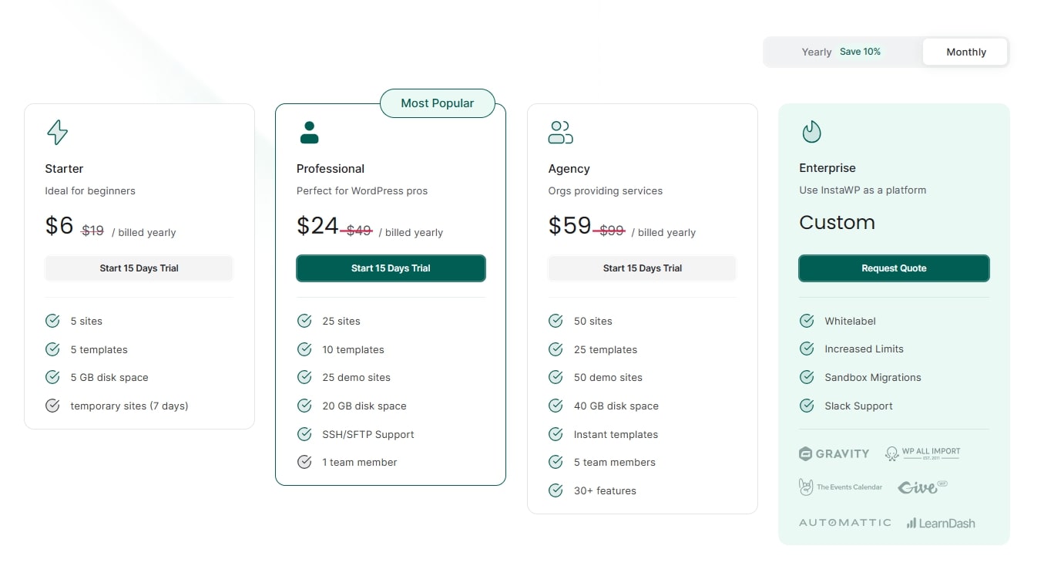1054x566 pixels.
Task: Click the LearnDash logo
Action: [941, 523]
